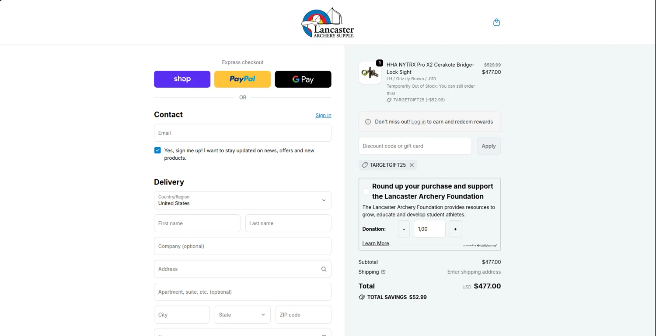Click the LH / Grizzly Brown / .010 variant text

[x=411, y=79]
